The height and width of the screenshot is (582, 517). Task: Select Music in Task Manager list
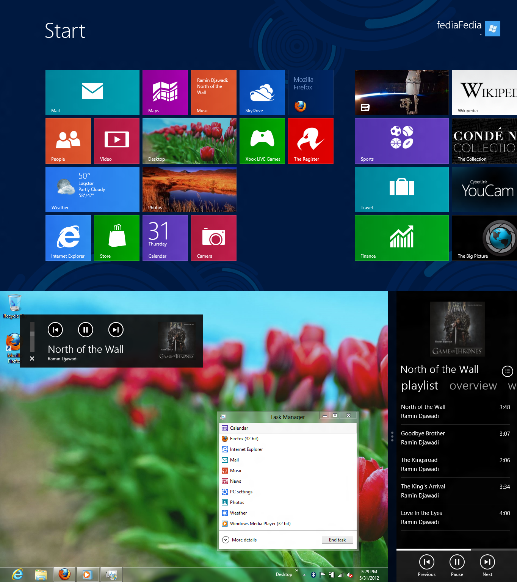(x=288, y=471)
